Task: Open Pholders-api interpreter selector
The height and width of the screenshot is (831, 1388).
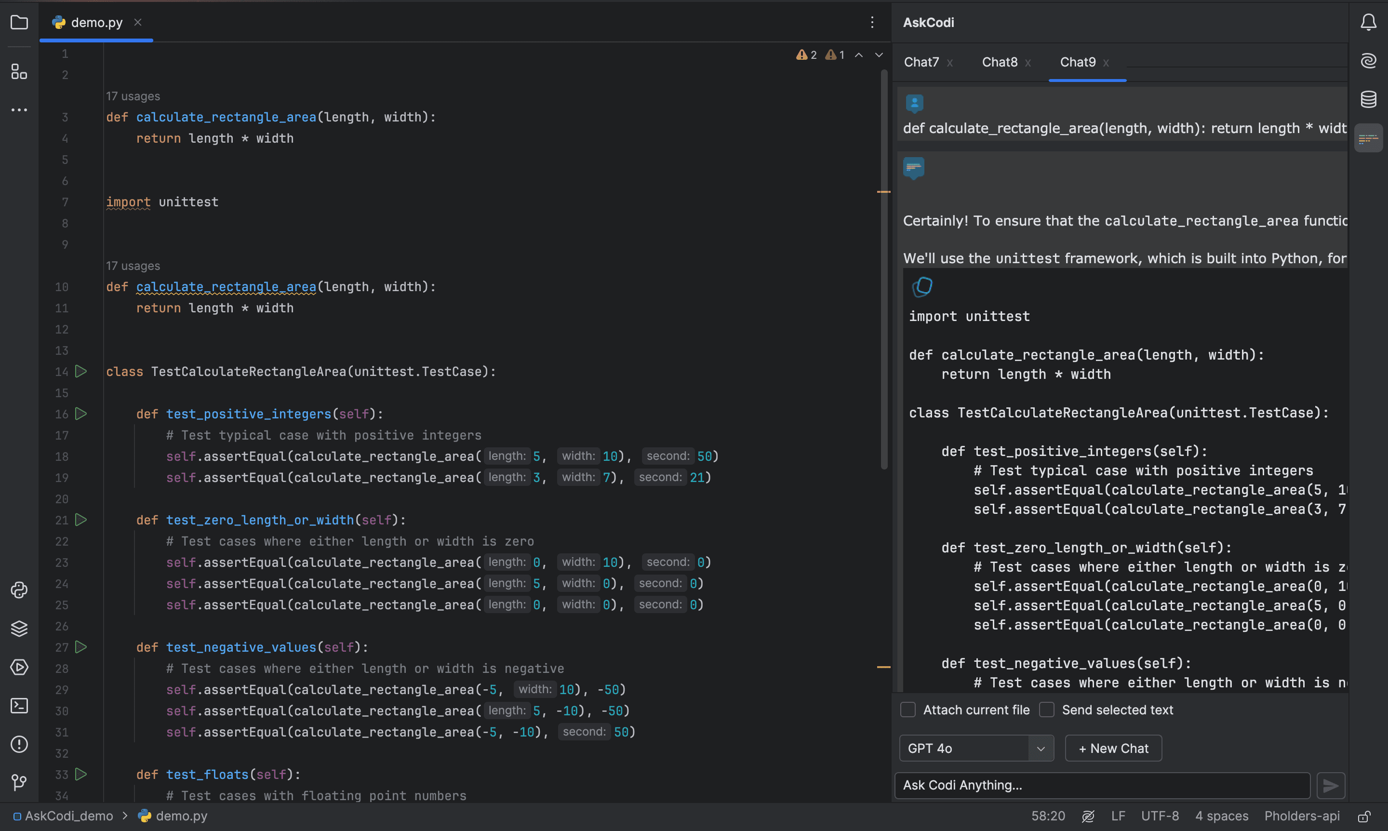Action: pyautogui.click(x=1302, y=817)
